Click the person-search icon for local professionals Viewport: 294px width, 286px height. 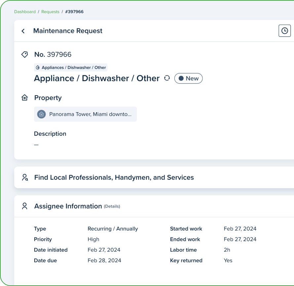point(24,177)
